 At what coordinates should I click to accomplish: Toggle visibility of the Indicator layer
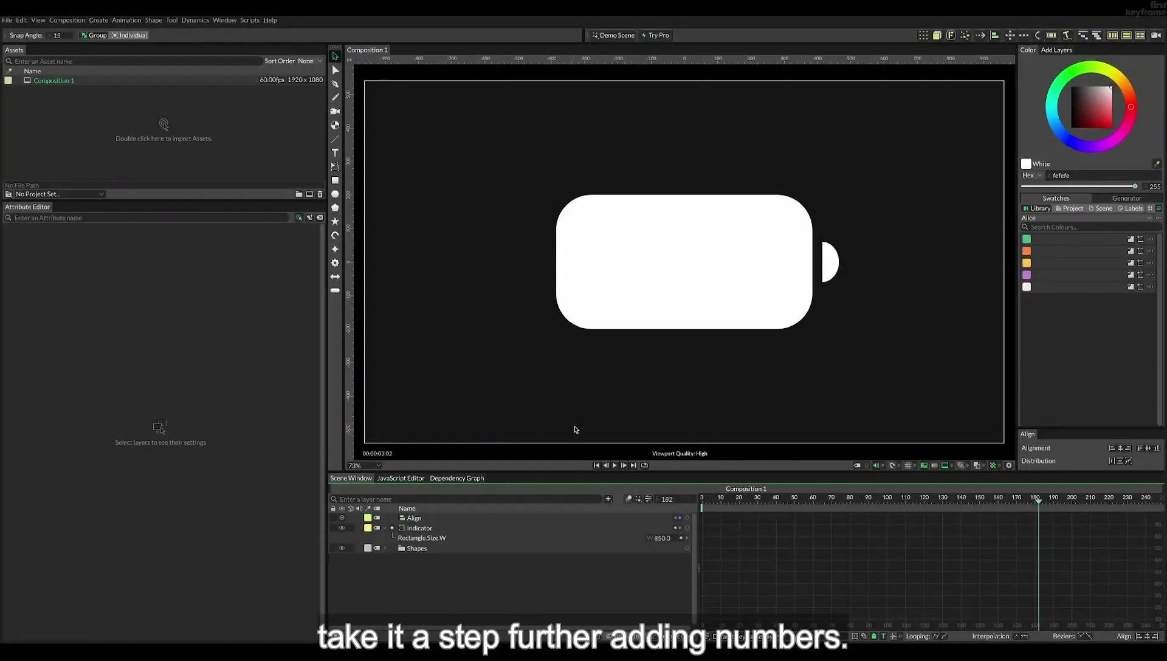(x=342, y=528)
